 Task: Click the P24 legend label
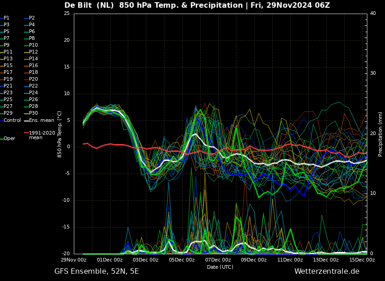click(x=34, y=93)
